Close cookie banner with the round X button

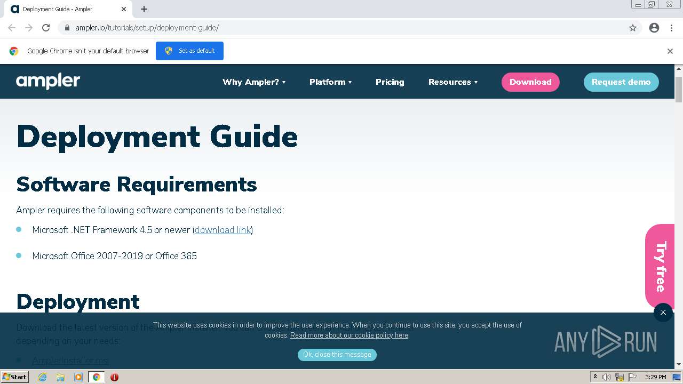click(663, 313)
